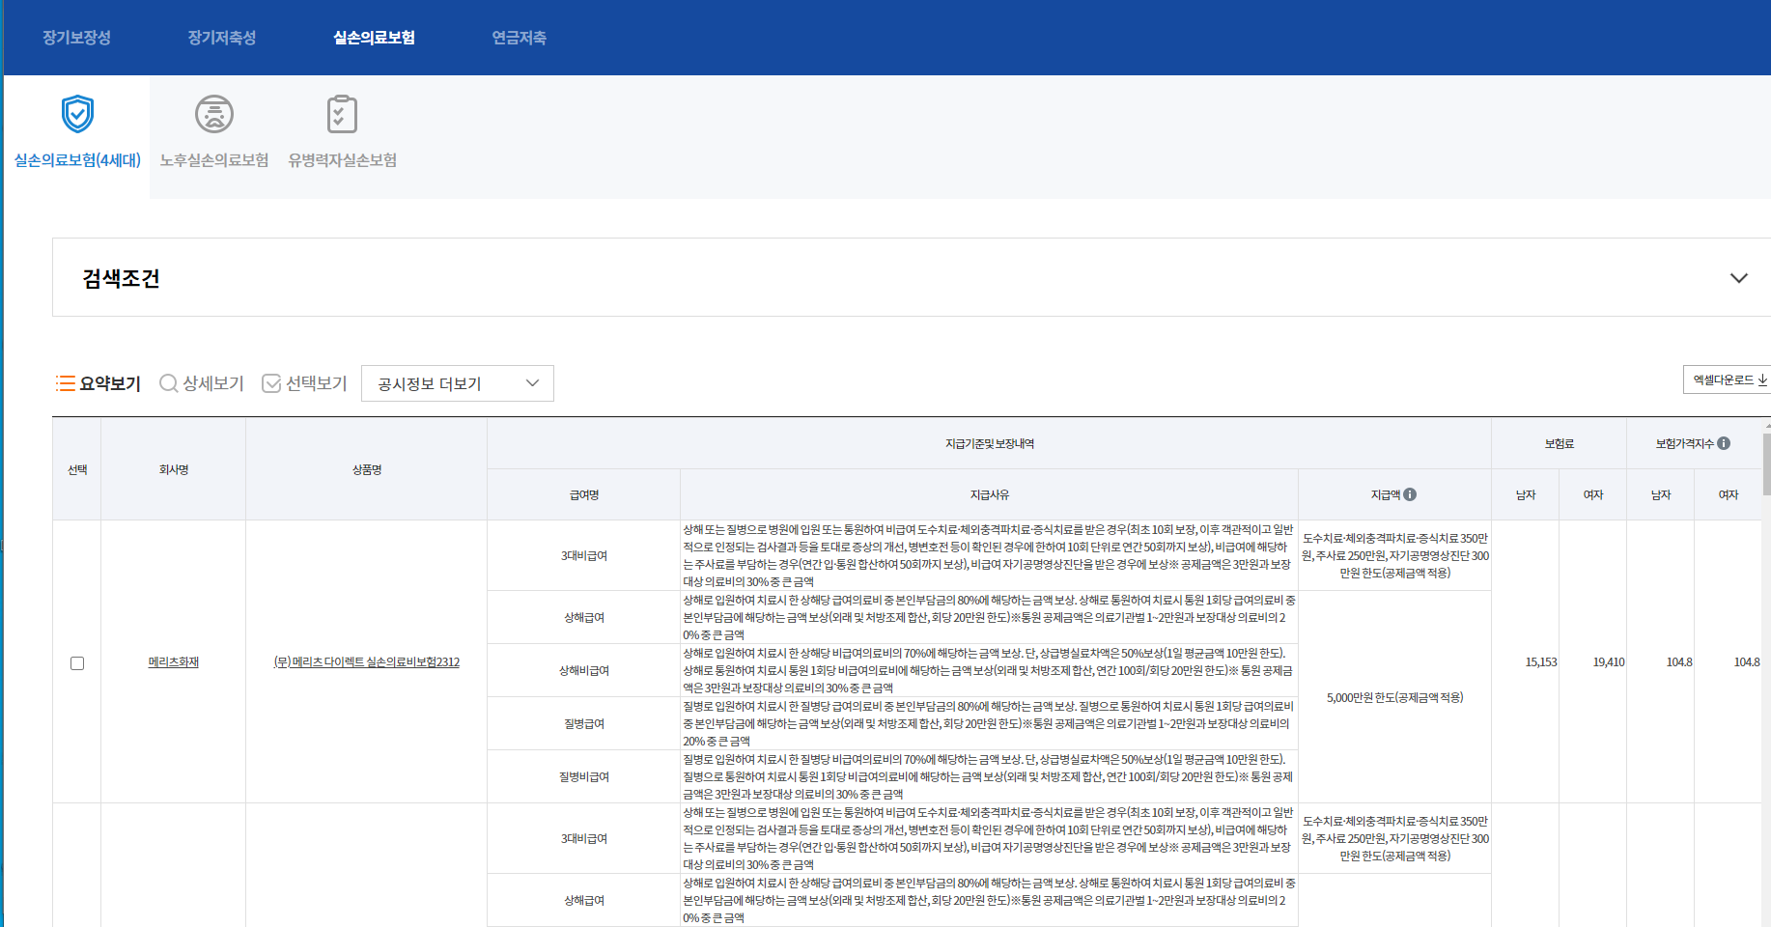Screen dimensions: 1771x927
Task: Open the 공시정보 더보기 dropdown
Action: pos(458,383)
